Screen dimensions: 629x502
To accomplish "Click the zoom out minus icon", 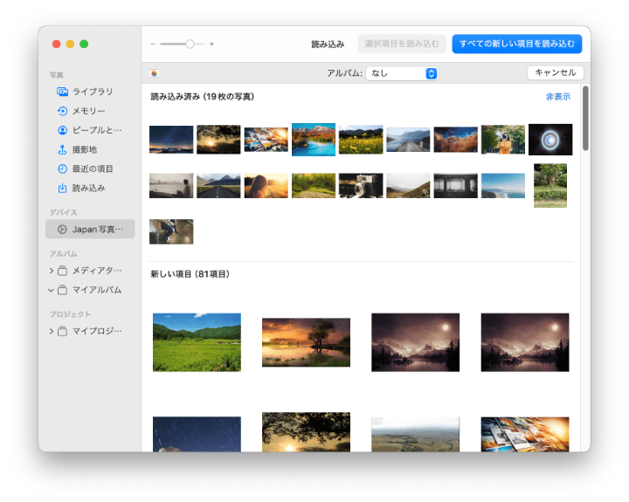I will (x=153, y=44).
